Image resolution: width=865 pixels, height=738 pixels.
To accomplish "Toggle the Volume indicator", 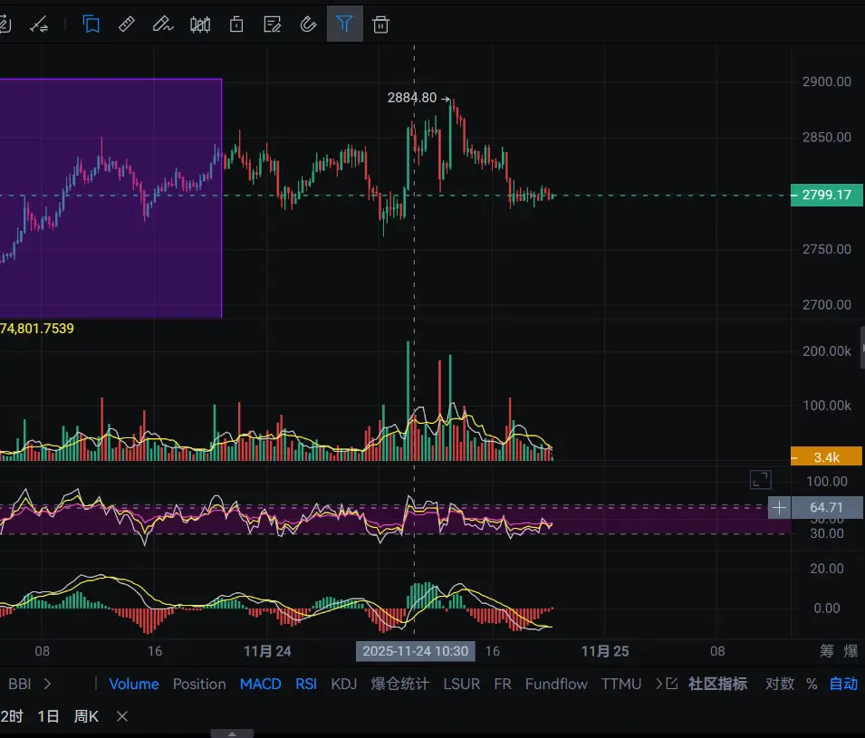I will click(134, 684).
